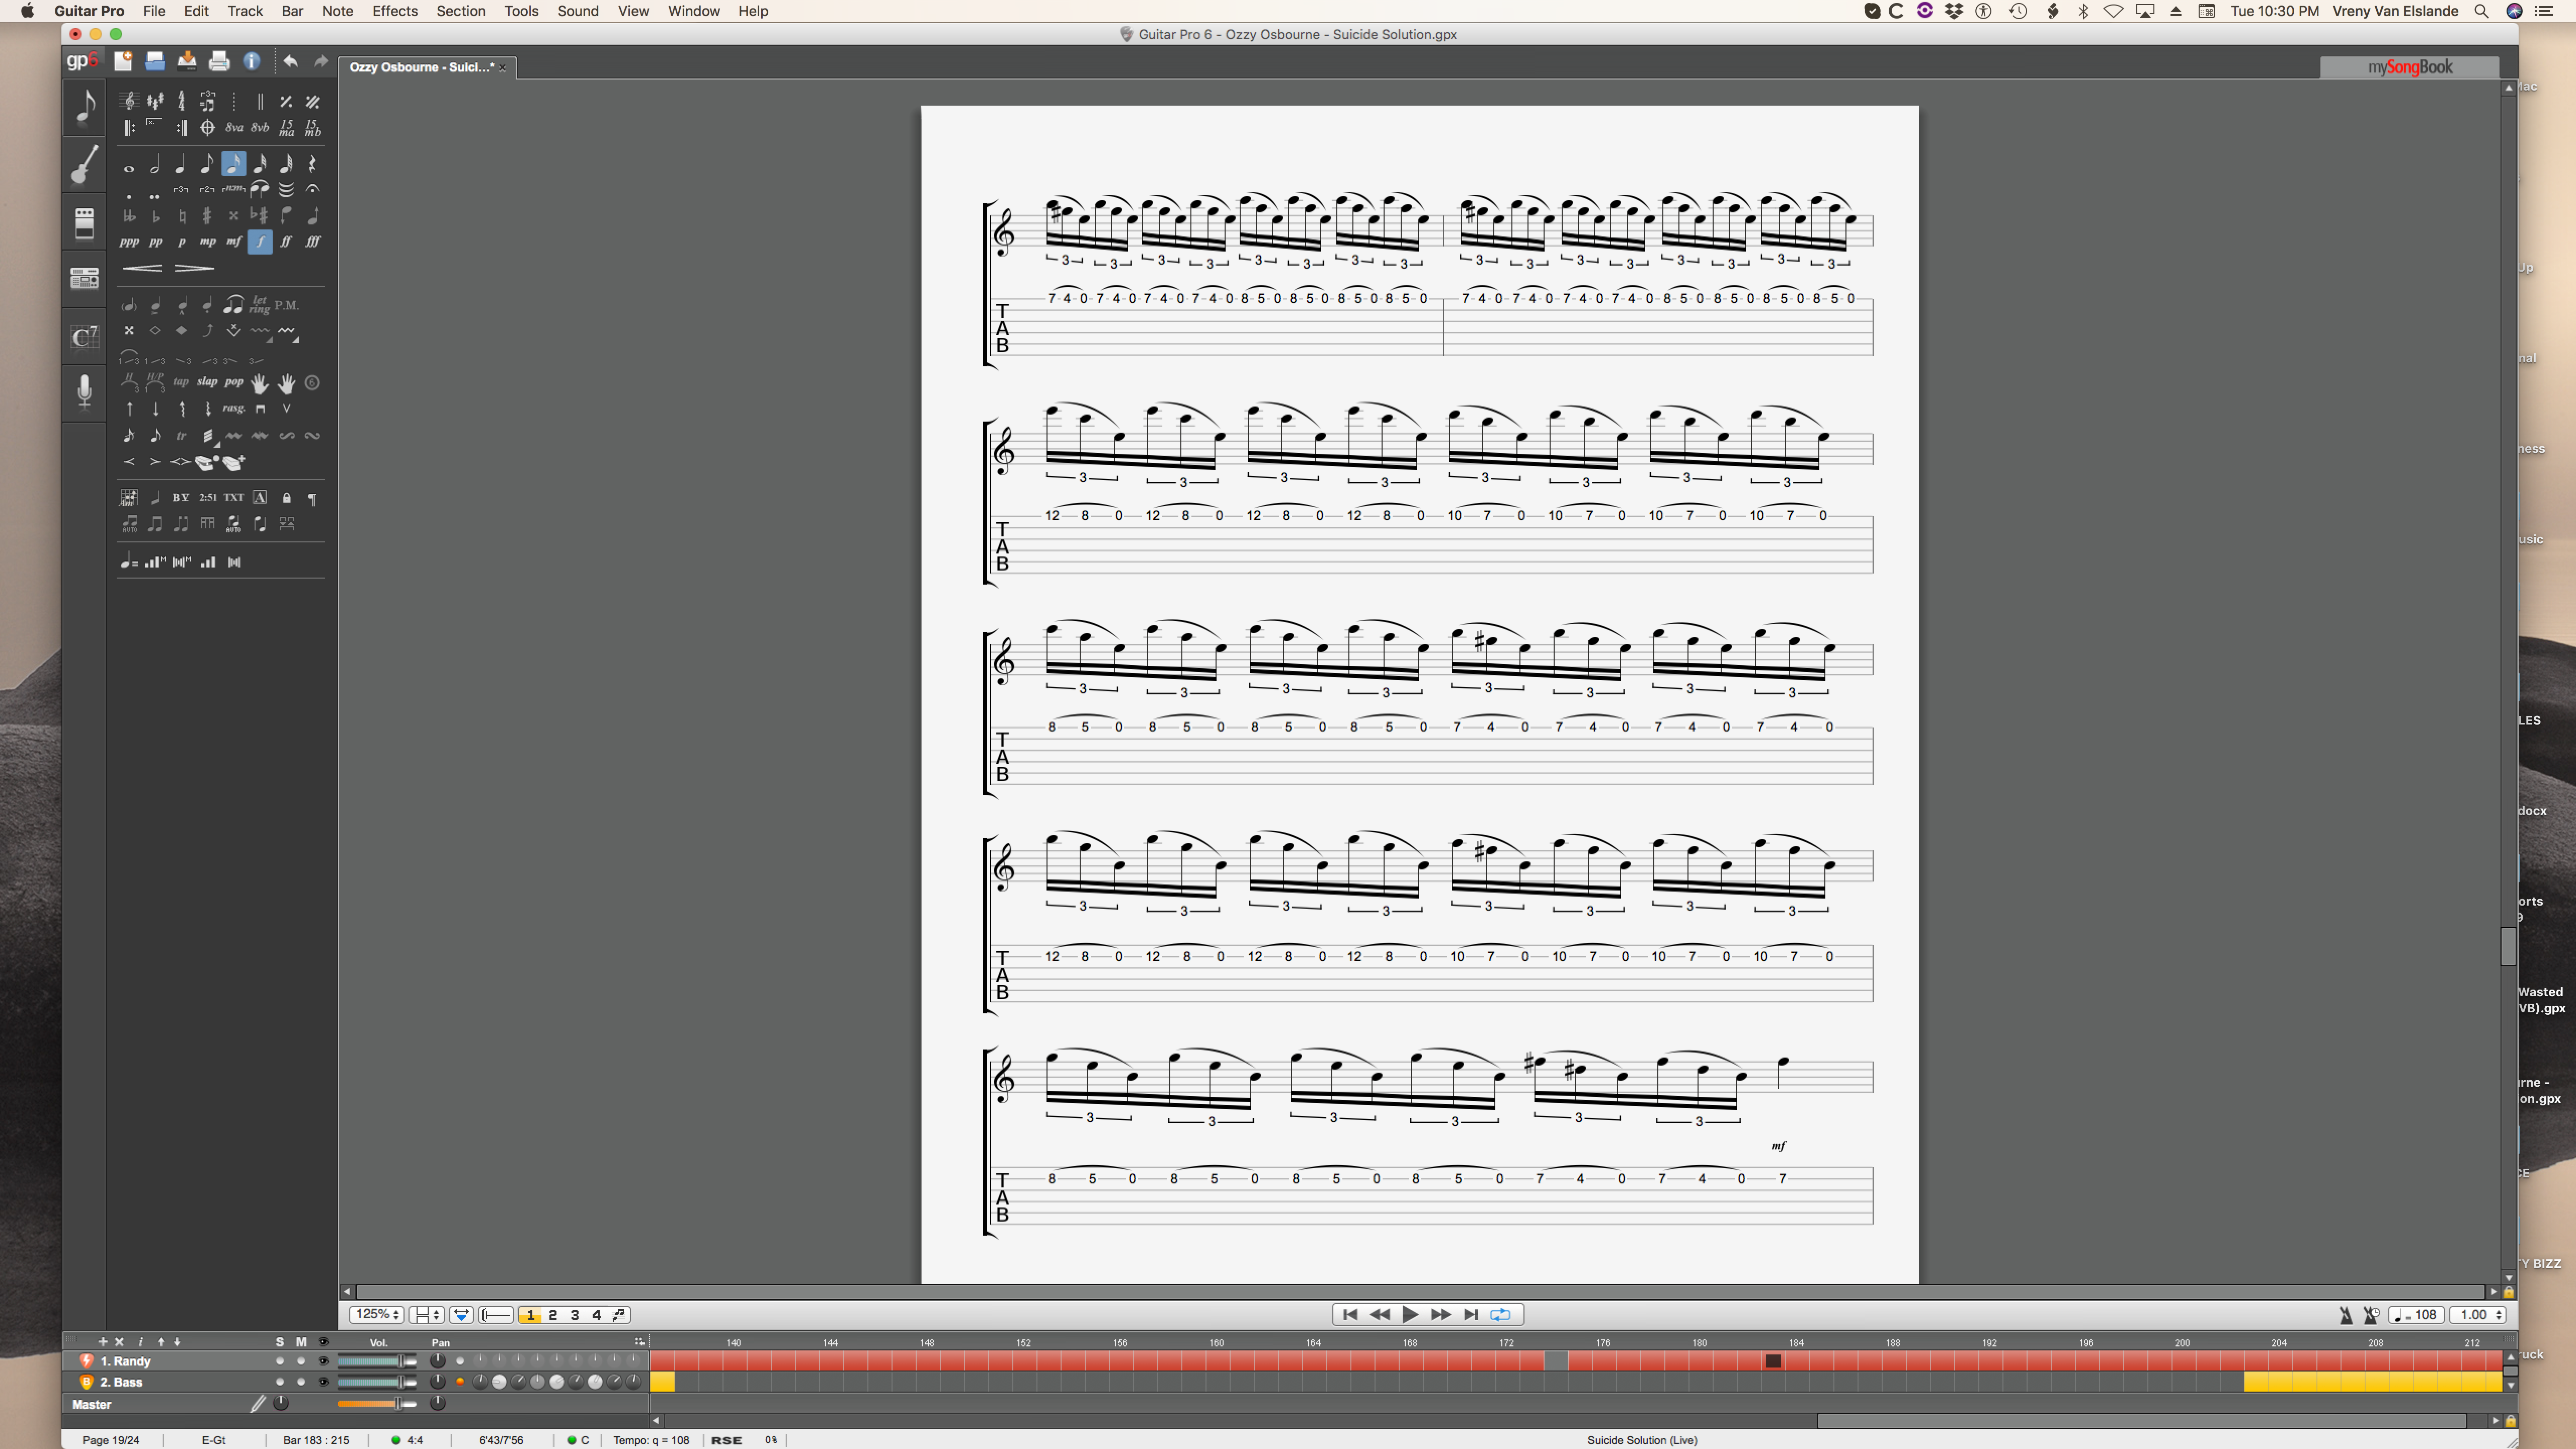Image resolution: width=2576 pixels, height=1449 pixels.
Task: Open the Section menu
Action: pyautogui.click(x=460, y=11)
